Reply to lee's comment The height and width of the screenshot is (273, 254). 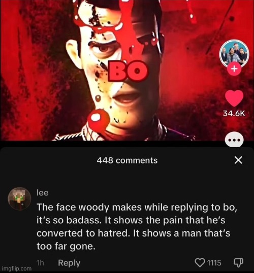pos(69,263)
